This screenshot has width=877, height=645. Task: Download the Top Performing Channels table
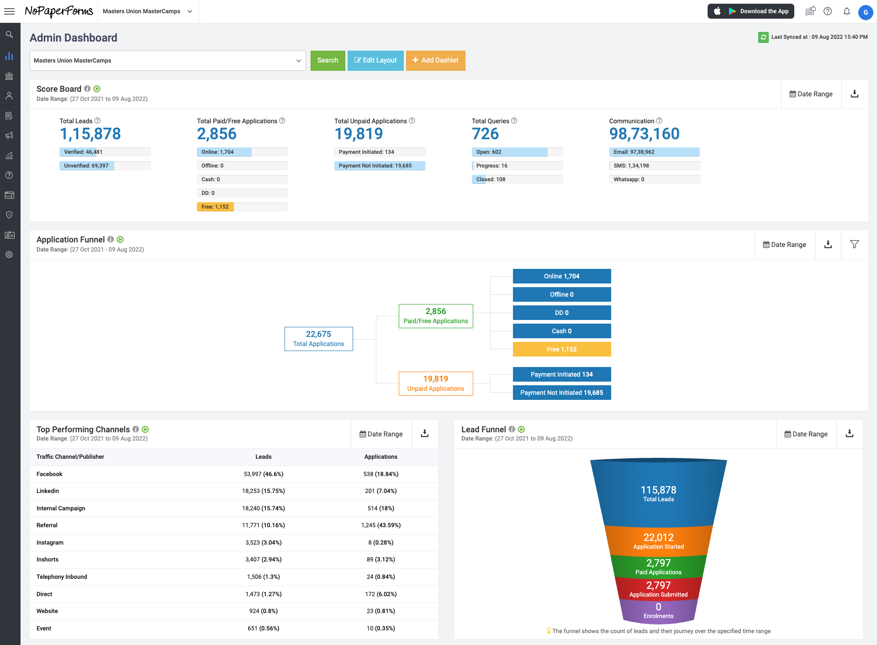(x=424, y=434)
